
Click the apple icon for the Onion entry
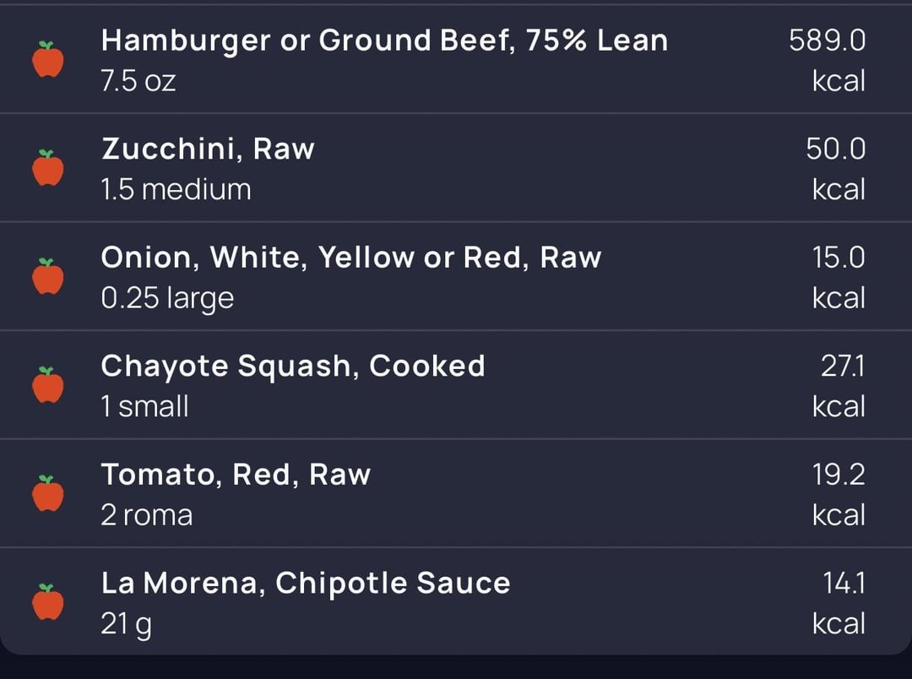[48, 277]
